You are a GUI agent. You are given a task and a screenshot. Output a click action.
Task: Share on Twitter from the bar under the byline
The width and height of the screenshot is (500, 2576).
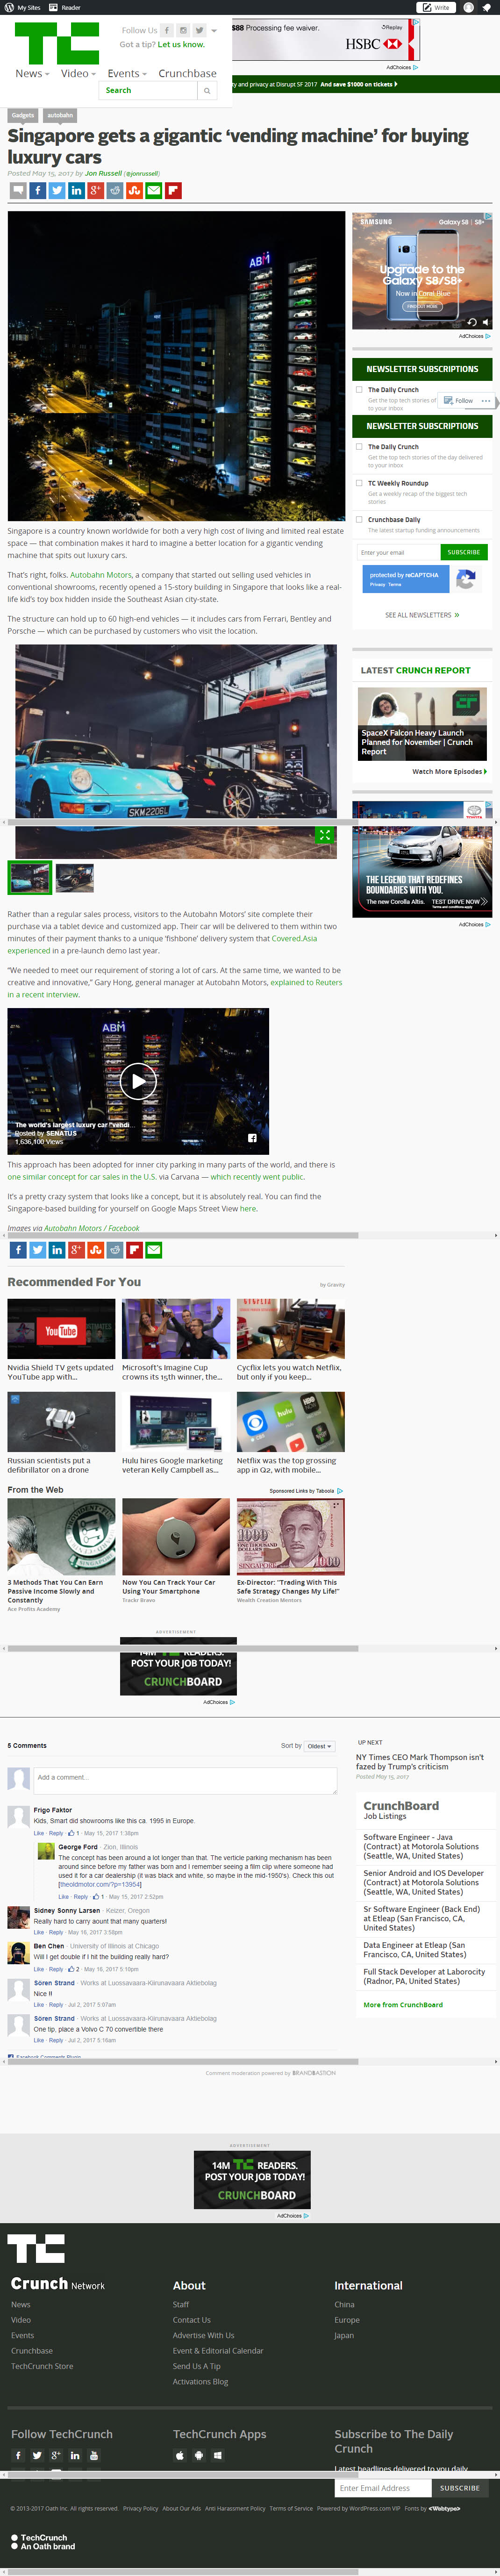coord(57,190)
